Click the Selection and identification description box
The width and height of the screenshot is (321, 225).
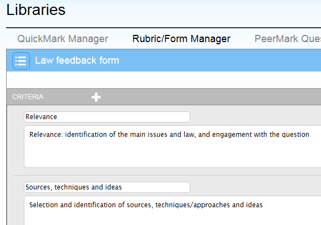pyautogui.click(x=172, y=211)
